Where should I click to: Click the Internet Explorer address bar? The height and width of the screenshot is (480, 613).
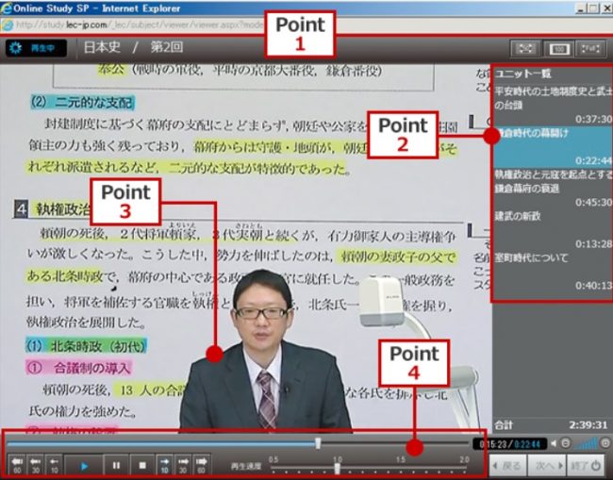pos(305,25)
